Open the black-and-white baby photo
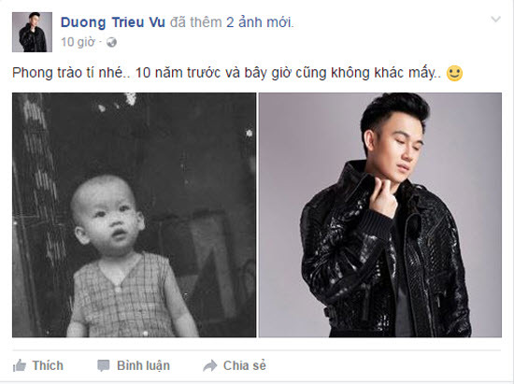Screen dimensions: 514x384 coord(134,215)
